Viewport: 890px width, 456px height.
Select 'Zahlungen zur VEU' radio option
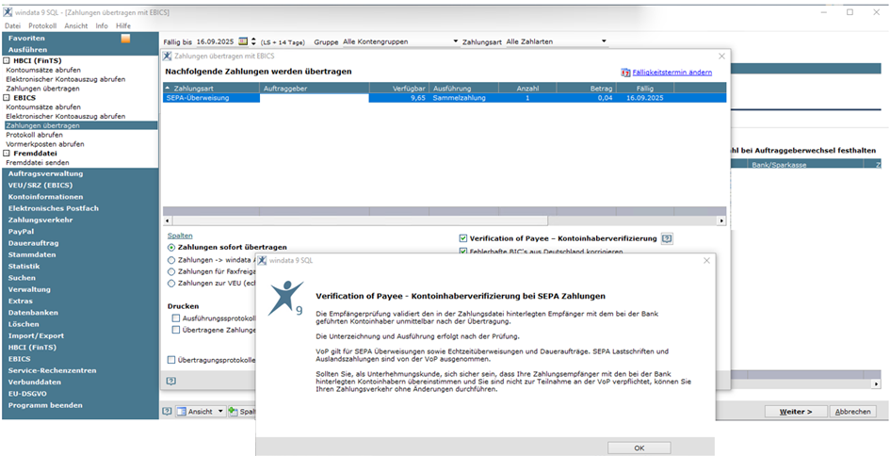point(171,283)
